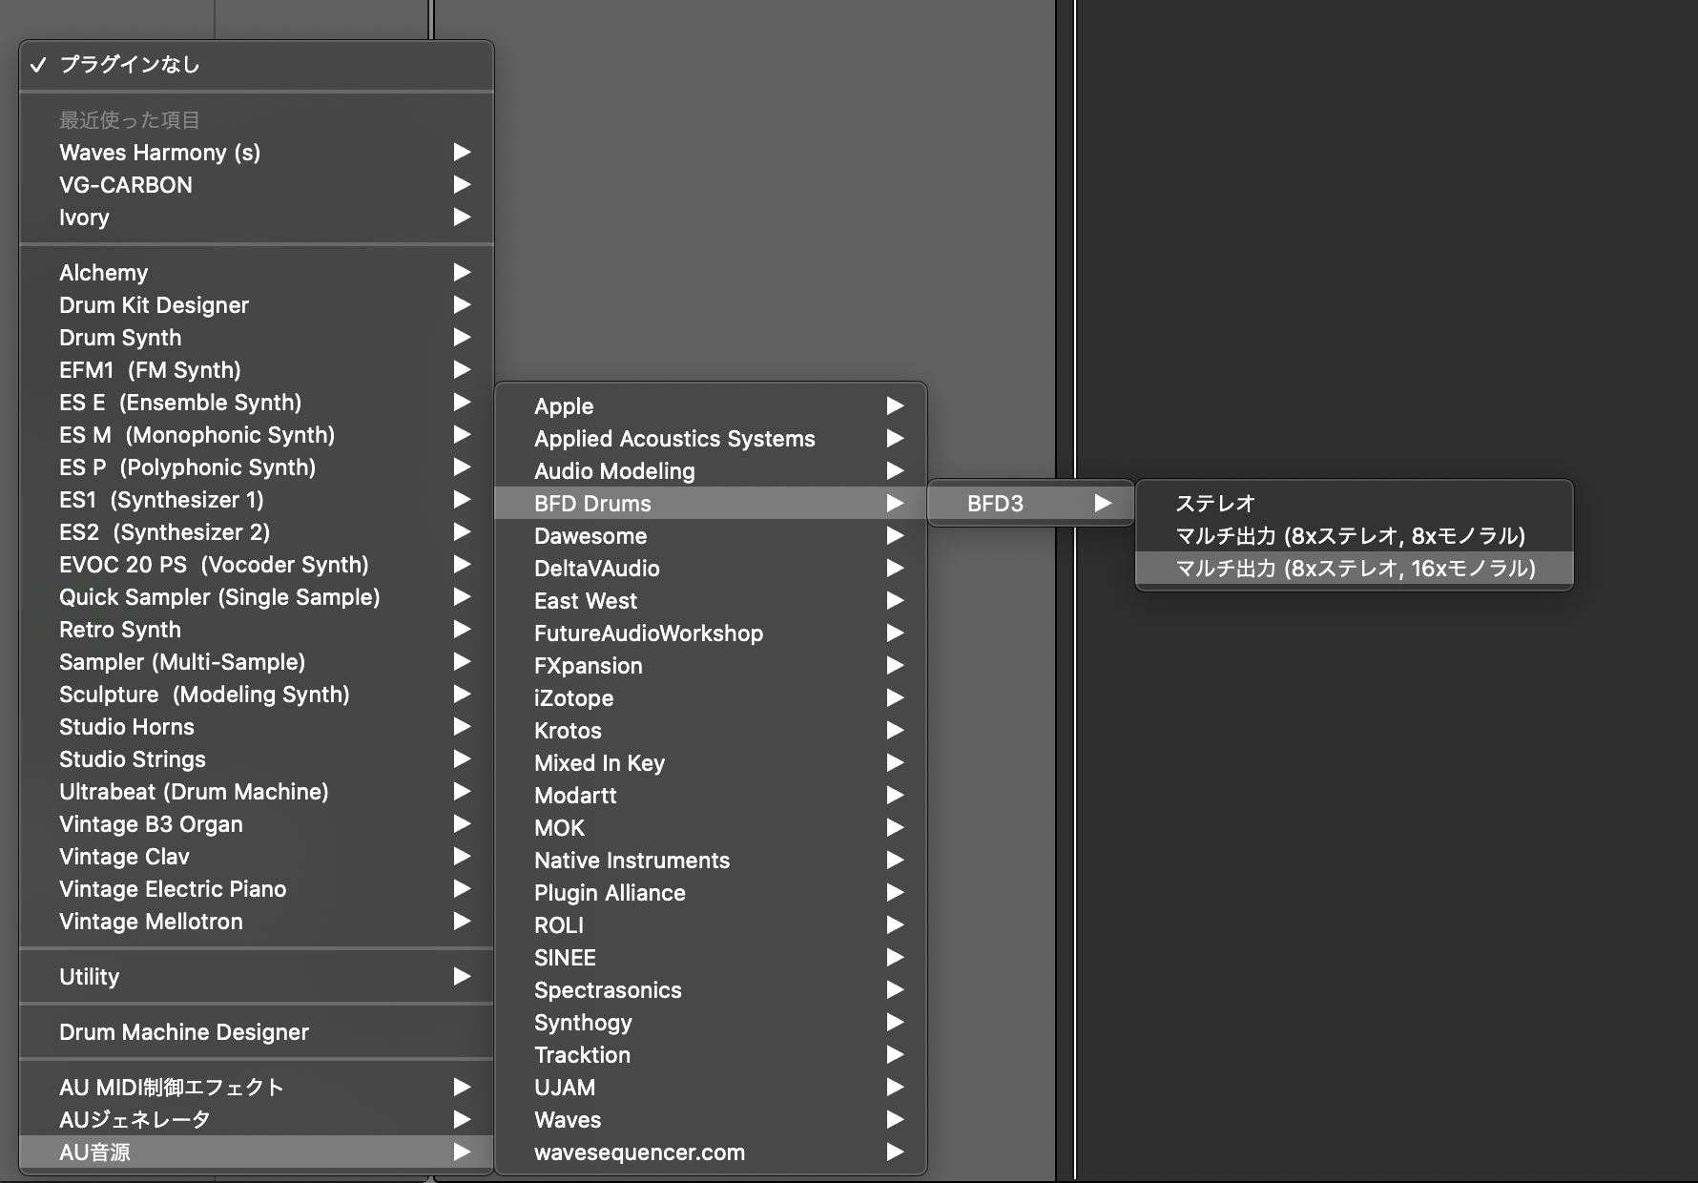Open UJAM manufacturer submenu

point(711,1088)
